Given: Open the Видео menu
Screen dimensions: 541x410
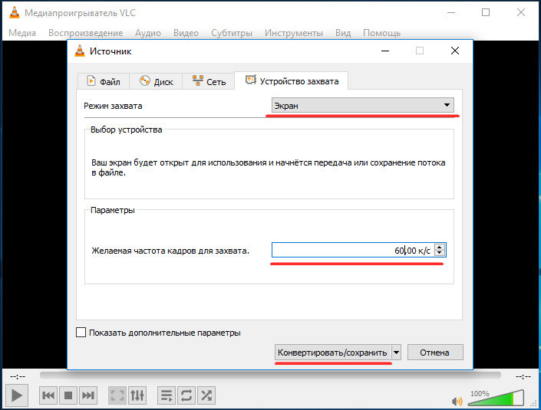Looking at the screenshot, I should tap(186, 33).
